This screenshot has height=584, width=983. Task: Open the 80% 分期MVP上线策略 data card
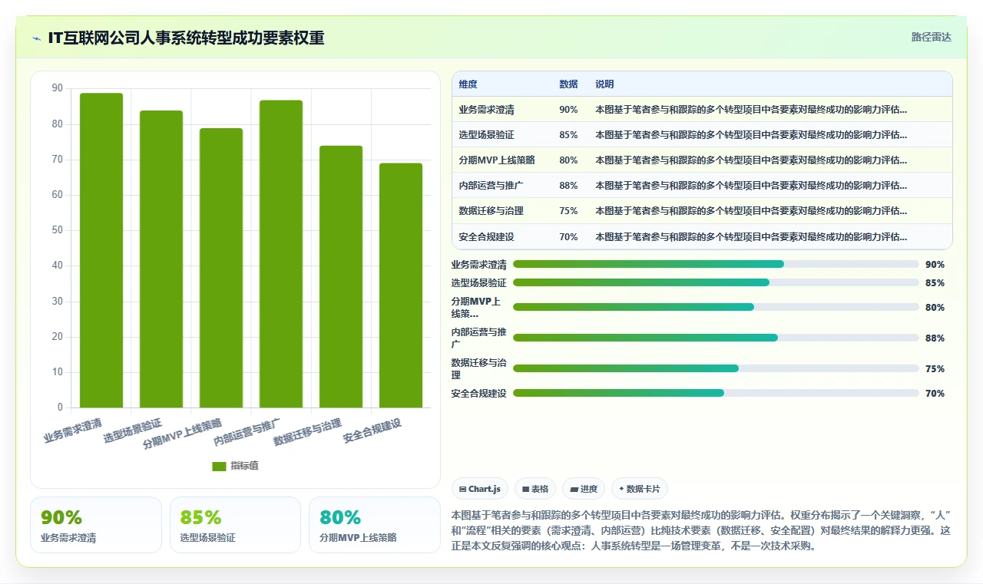point(375,525)
